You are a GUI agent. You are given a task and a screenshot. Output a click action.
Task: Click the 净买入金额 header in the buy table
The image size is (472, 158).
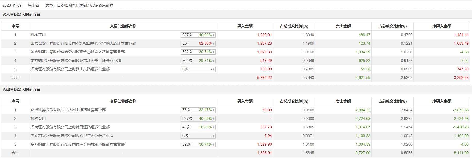(442, 26)
